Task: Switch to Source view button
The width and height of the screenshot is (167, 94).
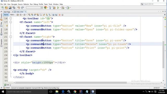Action: click(x=6, y=15)
